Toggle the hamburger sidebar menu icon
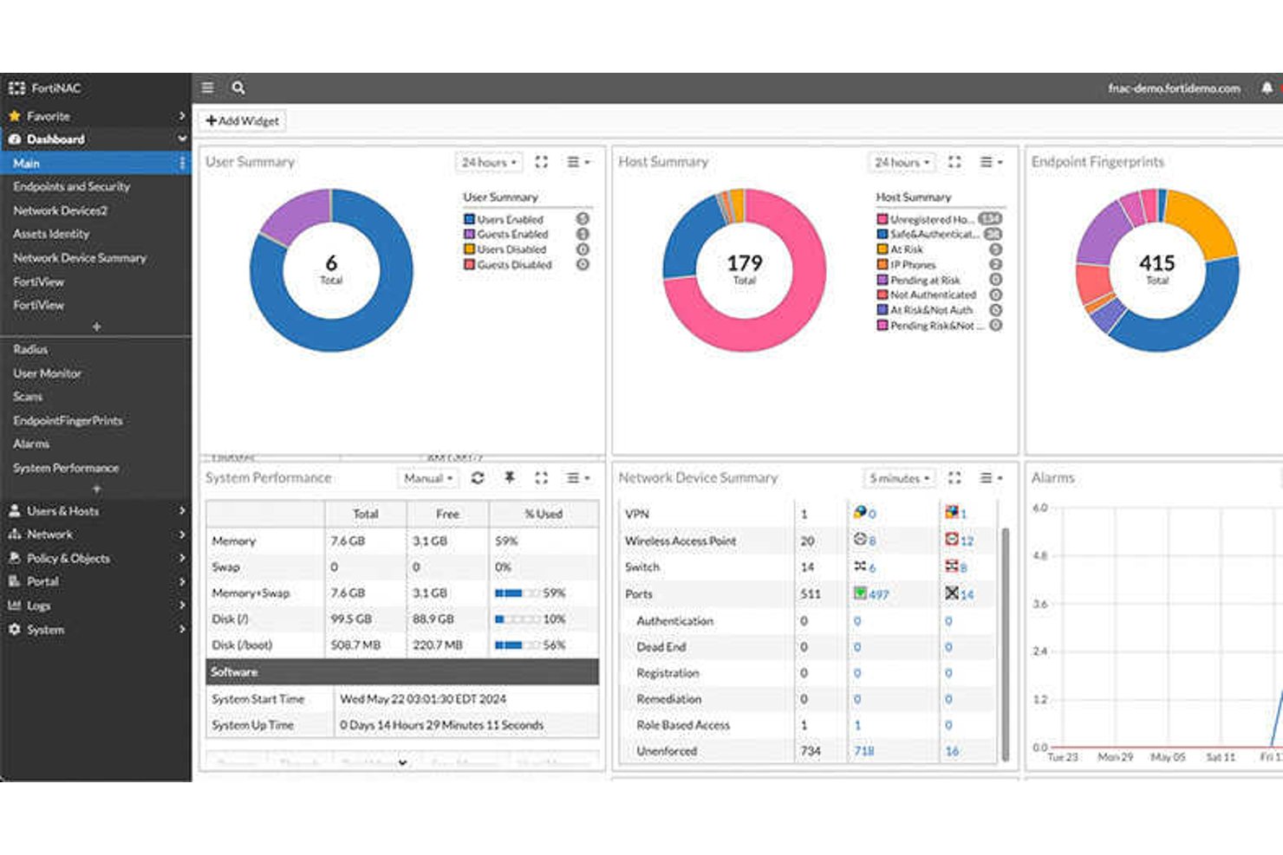The image size is (1283, 855). tap(207, 87)
